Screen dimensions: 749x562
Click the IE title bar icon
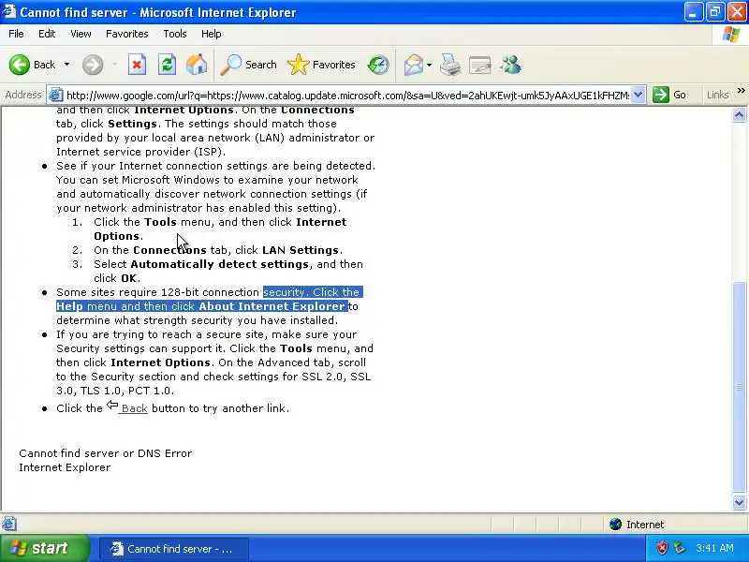click(x=9, y=11)
